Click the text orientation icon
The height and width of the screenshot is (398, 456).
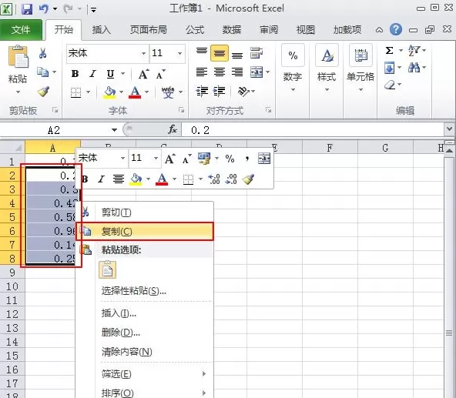[x=243, y=92]
